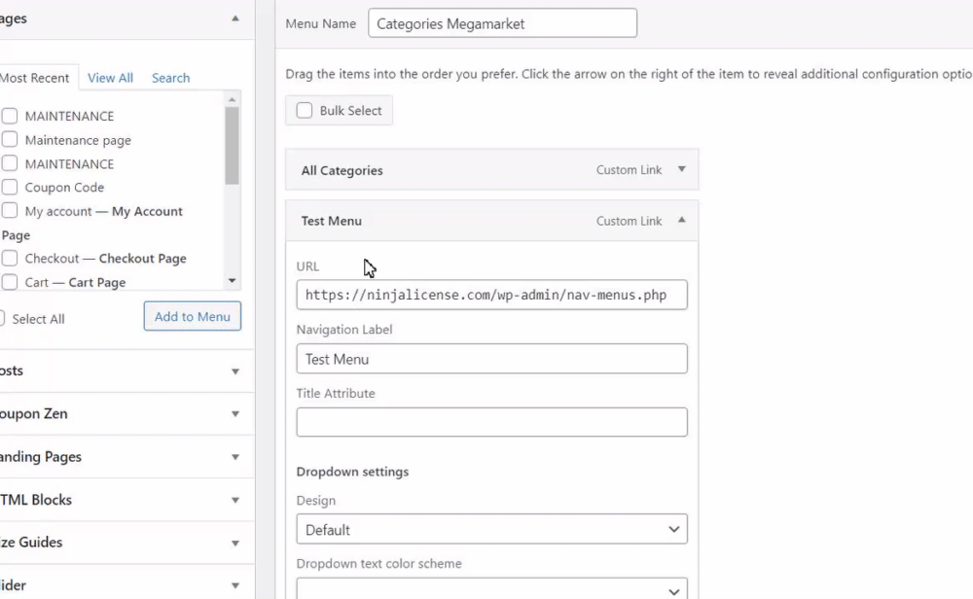Screen dimensions: 973x599
Task: Expand the Landing Pages panel arrow
Action: [x=234, y=457]
